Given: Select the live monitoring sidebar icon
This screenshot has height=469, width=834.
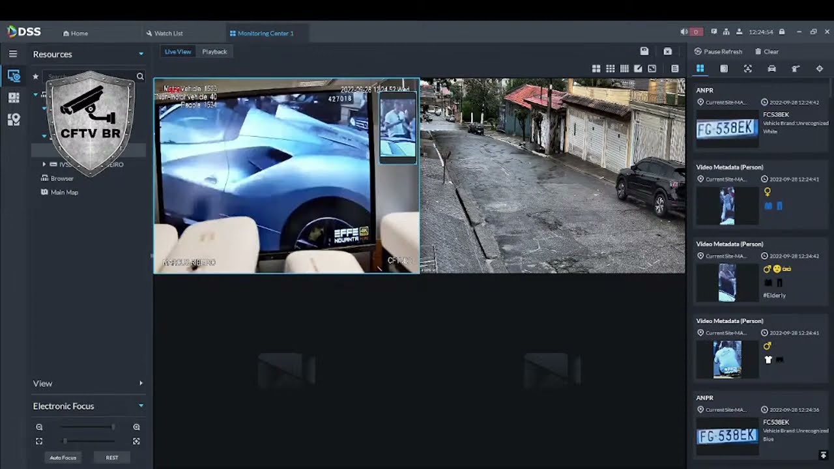Looking at the screenshot, I should pyautogui.click(x=14, y=76).
